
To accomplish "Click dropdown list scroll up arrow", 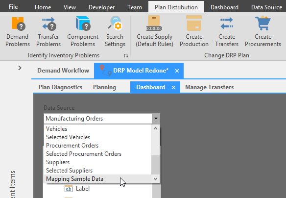I will pyautogui.click(x=155, y=129).
